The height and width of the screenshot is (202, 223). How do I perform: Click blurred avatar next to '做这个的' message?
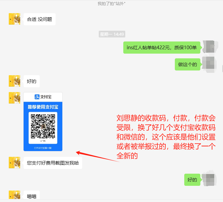(209, 64)
